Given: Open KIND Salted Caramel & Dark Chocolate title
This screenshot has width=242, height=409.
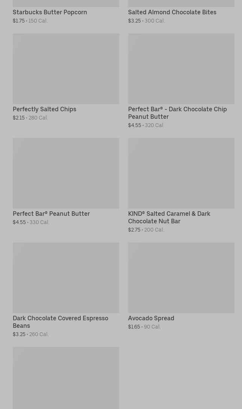Looking at the screenshot, I should (x=169, y=217).
